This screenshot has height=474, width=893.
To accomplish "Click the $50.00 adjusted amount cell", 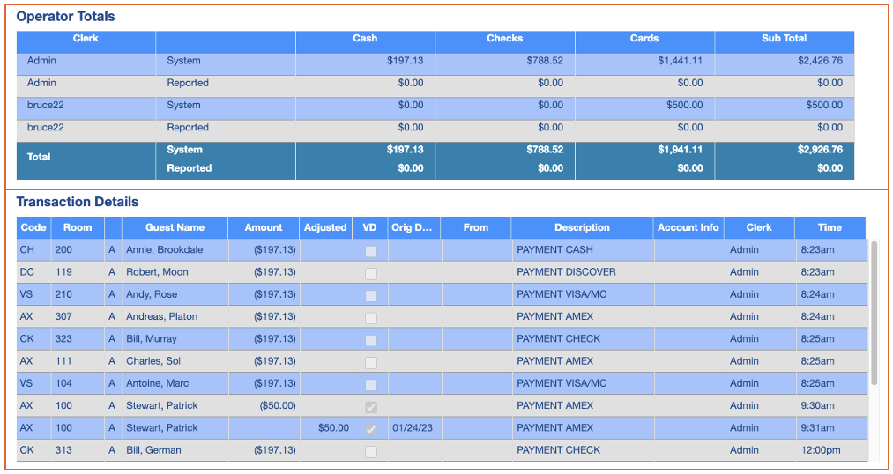I will 326,428.
